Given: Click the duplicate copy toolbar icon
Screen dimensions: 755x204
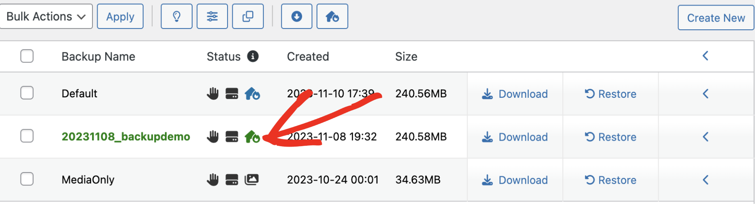Looking at the screenshot, I should [x=248, y=17].
